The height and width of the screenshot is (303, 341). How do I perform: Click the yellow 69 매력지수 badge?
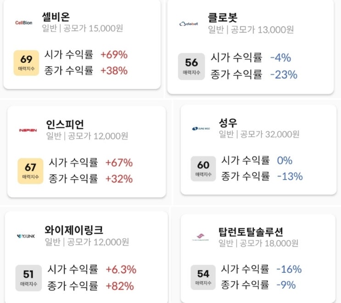pos(26,63)
